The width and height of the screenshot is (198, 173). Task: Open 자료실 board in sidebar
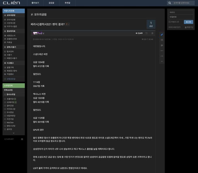9,43
